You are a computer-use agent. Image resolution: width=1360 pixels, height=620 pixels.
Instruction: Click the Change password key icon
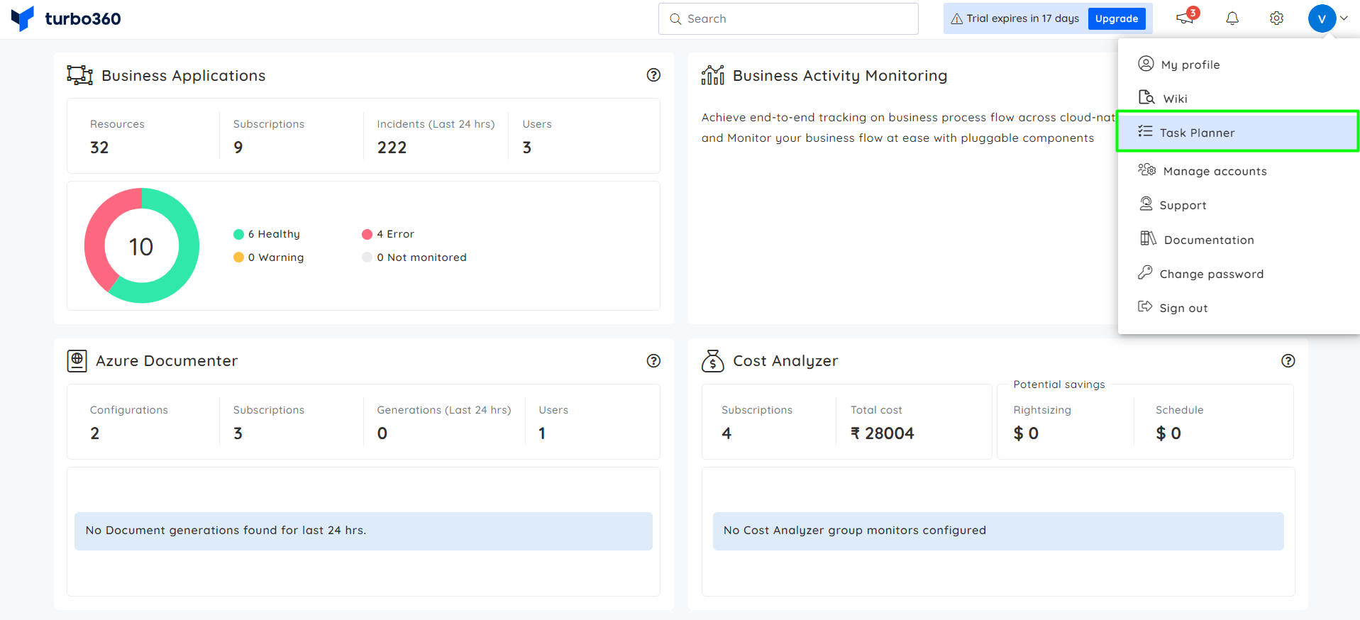1145,272
